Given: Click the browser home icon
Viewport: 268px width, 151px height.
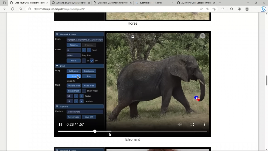Looking at the screenshot, I should coord(20,9).
